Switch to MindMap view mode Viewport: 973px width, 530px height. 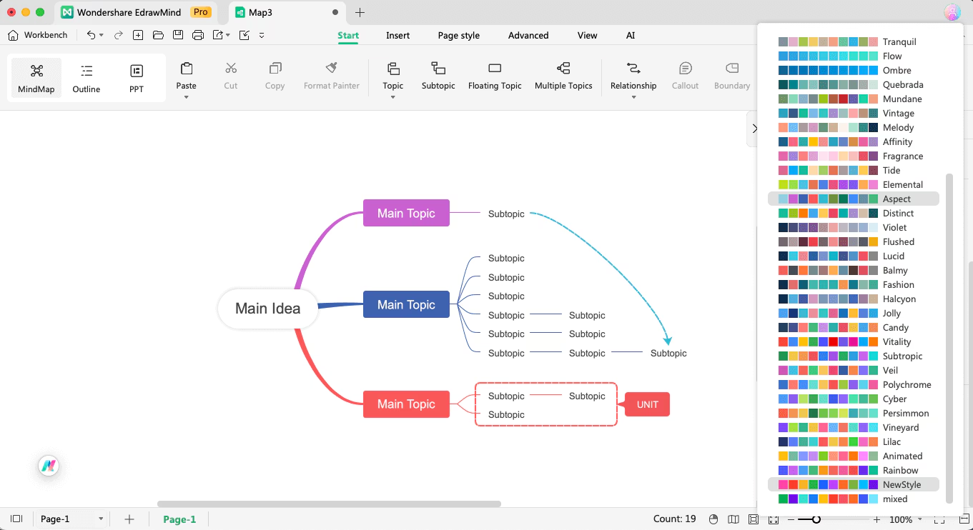(36, 78)
